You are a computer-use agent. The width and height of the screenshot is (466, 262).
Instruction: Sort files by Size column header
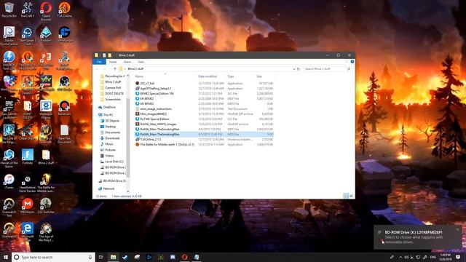(259, 76)
